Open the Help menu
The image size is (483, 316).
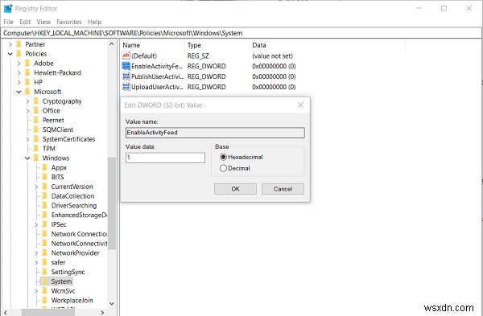coord(94,22)
